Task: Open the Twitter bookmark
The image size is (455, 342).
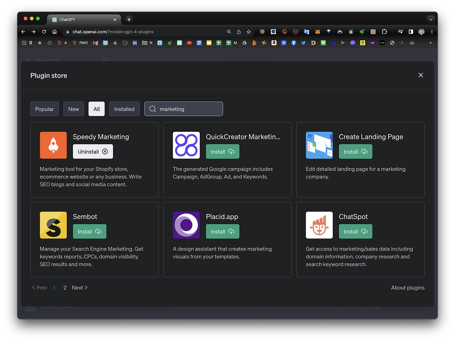Action: [x=303, y=43]
